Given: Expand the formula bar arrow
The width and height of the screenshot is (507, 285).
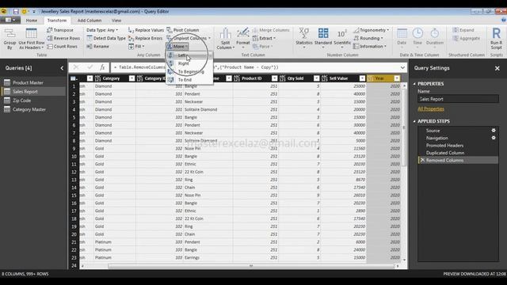Looking at the screenshot, I should (x=402, y=67).
